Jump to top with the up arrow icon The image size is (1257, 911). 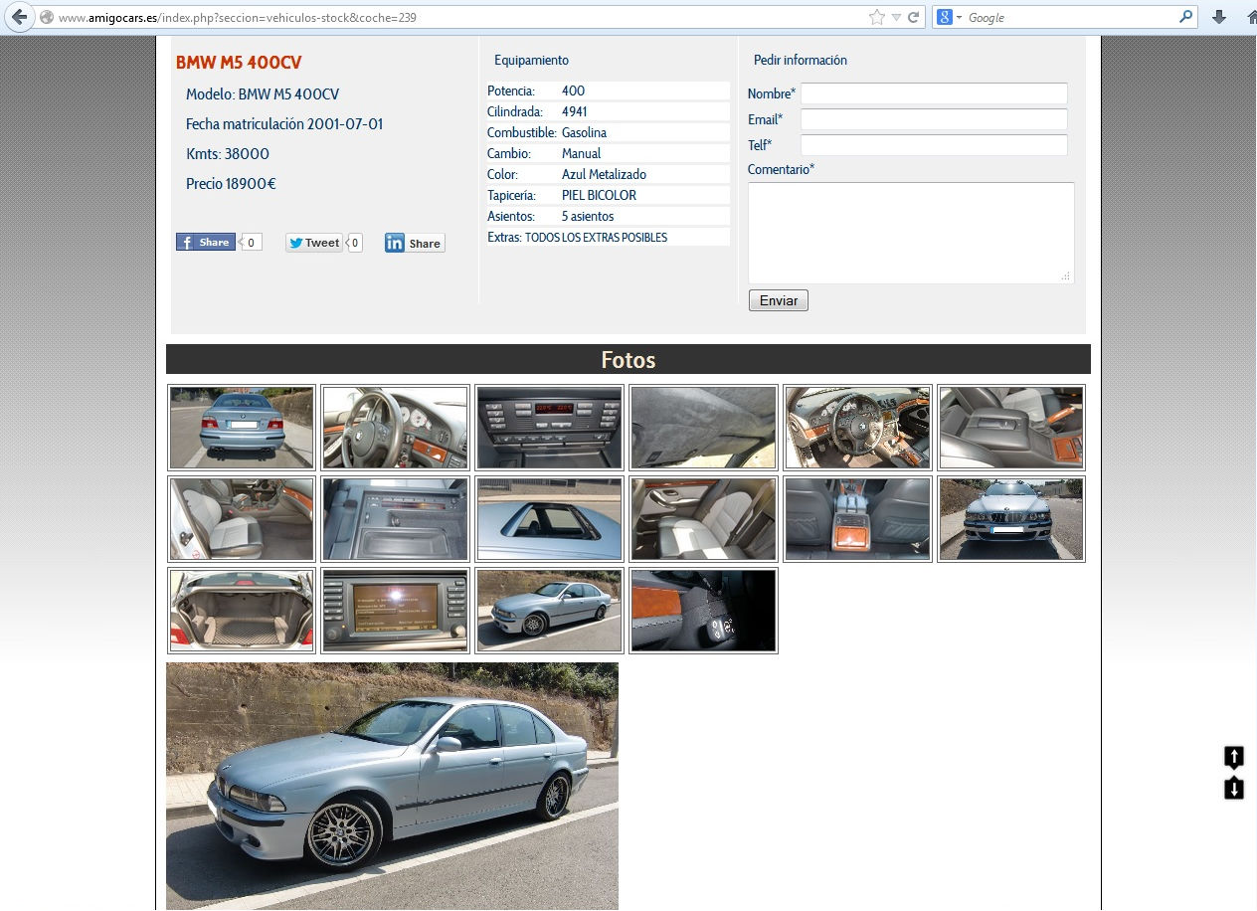click(x=1234, y=757)
